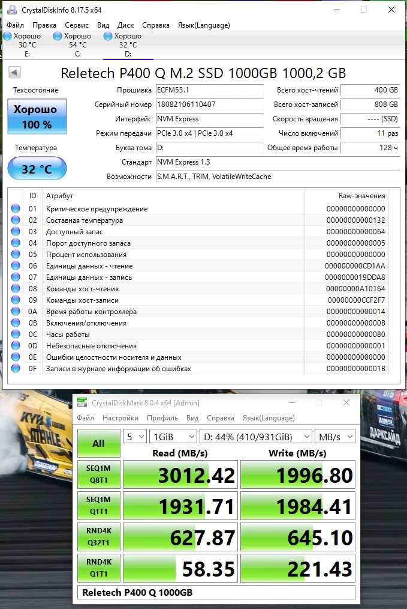Open the Файл menu in CrystalDiskMark

coord(85,418)
